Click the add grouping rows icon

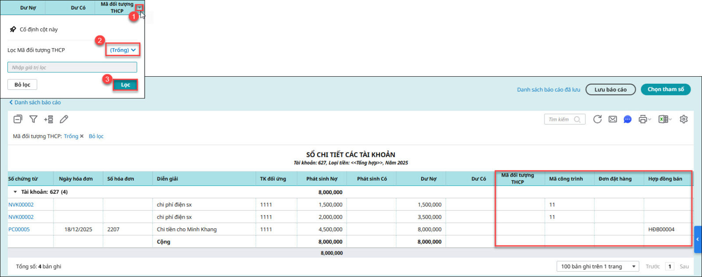tap(49, 119)
